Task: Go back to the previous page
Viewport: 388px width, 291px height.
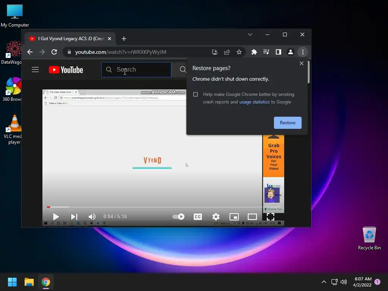Action: [30, 52]
